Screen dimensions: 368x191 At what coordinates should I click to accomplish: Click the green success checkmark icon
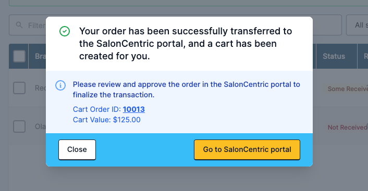(x=65, y=31)
